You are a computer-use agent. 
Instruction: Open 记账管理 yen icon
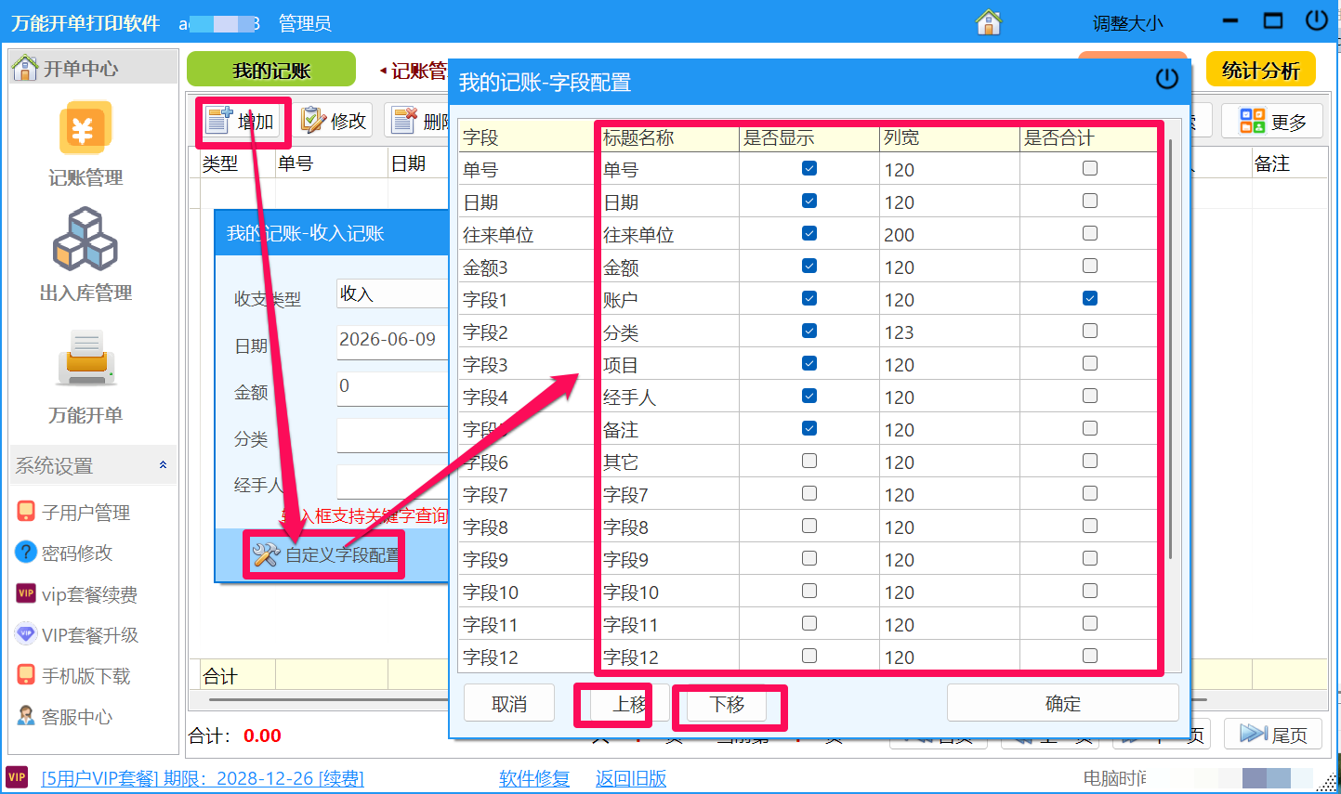85,128
